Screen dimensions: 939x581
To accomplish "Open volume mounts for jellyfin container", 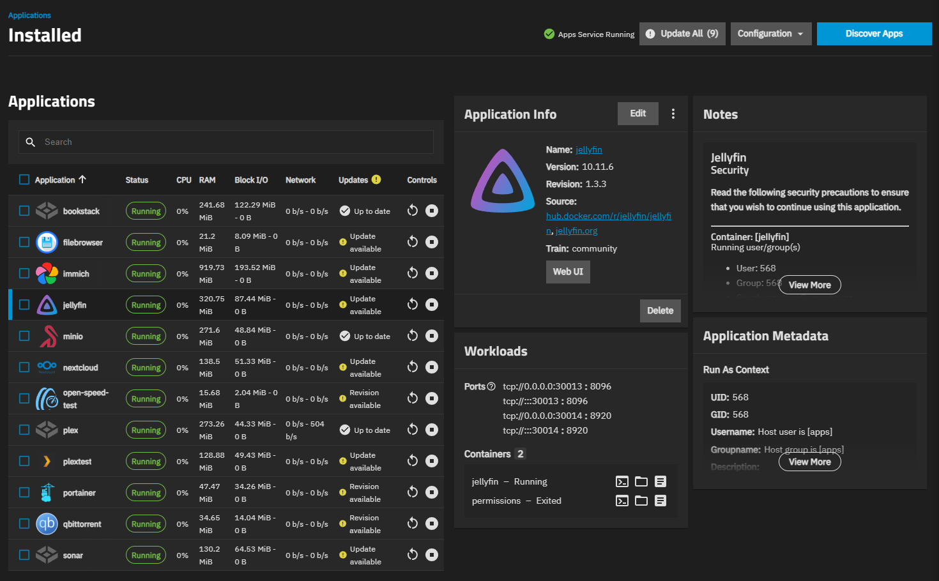I will click(641, 481).
